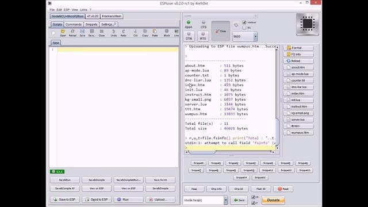
Task: Click the server.lua file button
Action: coord(298,120)
